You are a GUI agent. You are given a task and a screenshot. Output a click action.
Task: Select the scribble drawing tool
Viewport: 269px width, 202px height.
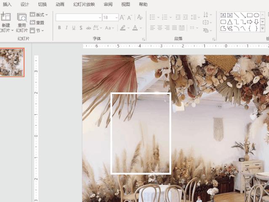(230, 29)
